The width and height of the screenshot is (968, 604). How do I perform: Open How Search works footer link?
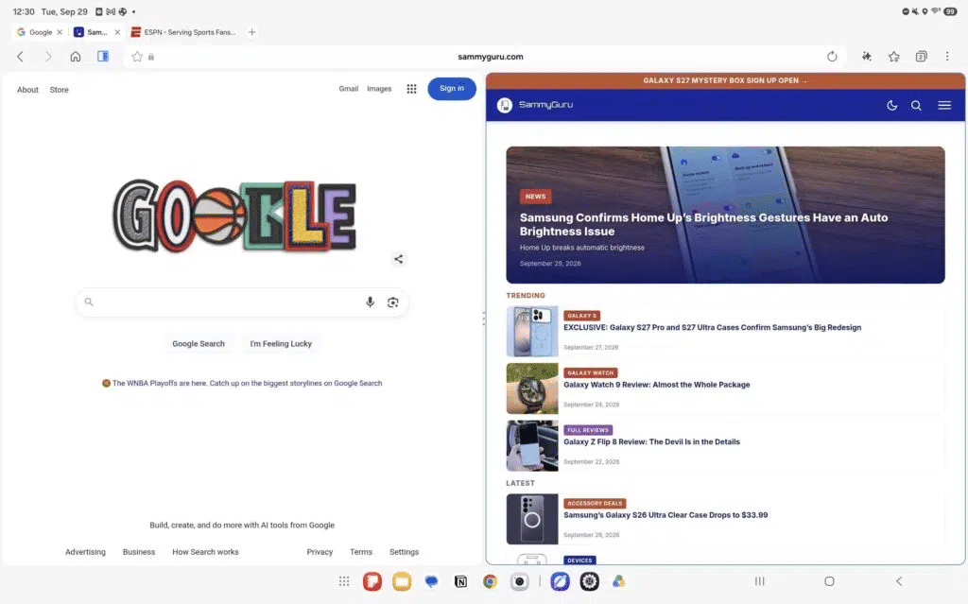[x=205, y=551]
